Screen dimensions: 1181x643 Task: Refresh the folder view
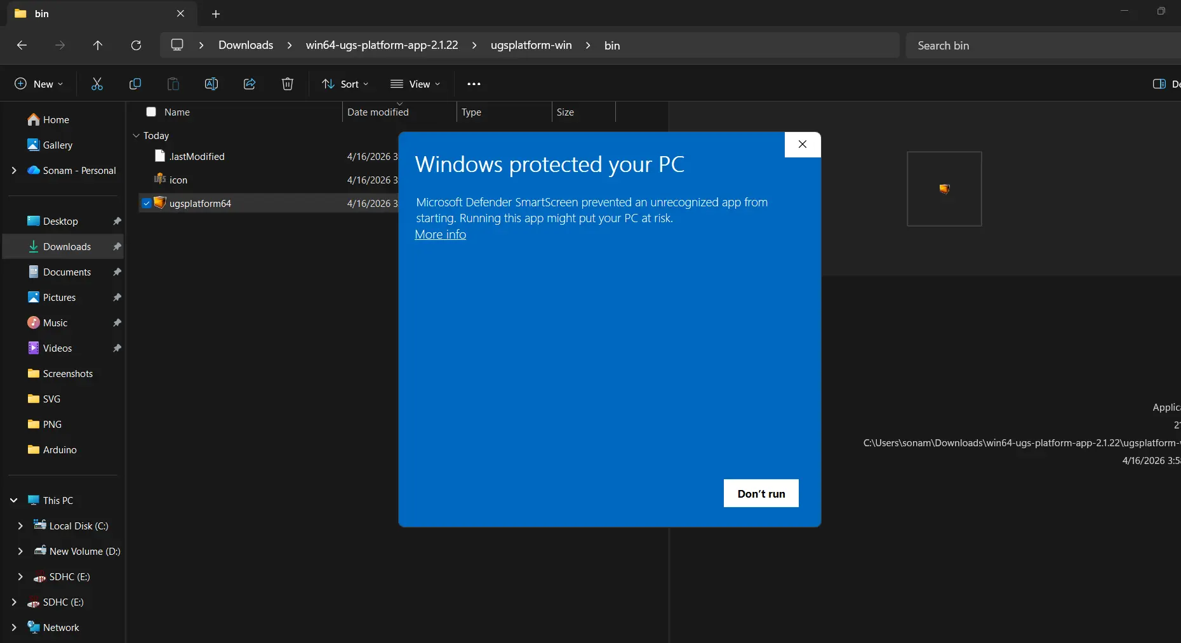coord(136,45)
